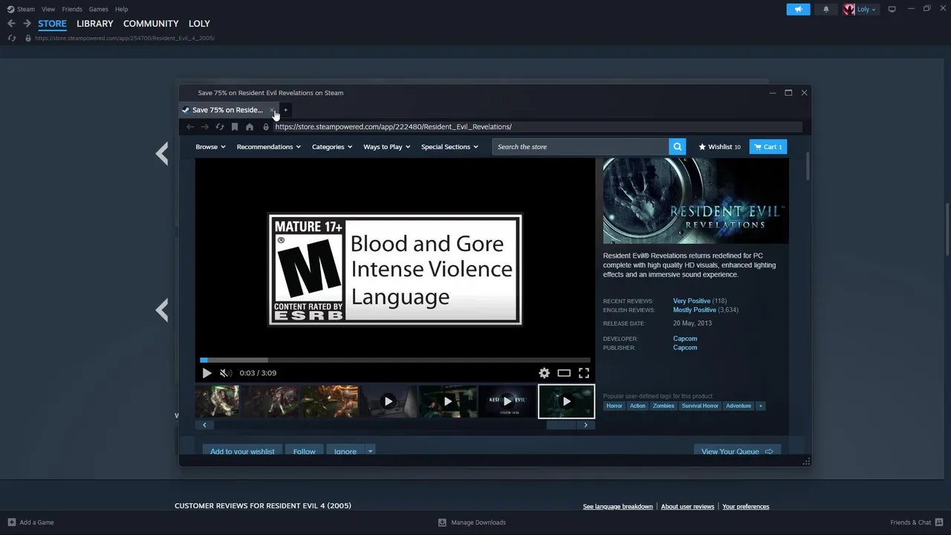Screen dimensions: 951x535
Task: Click in the Search the store field
Action: click(580, 147)
